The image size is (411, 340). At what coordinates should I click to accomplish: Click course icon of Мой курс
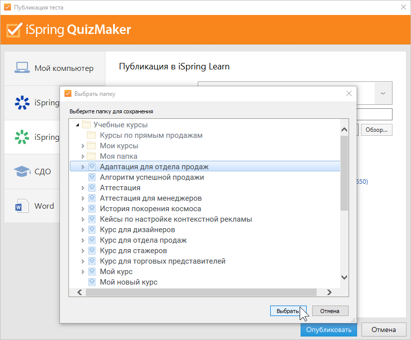[92, 272]
